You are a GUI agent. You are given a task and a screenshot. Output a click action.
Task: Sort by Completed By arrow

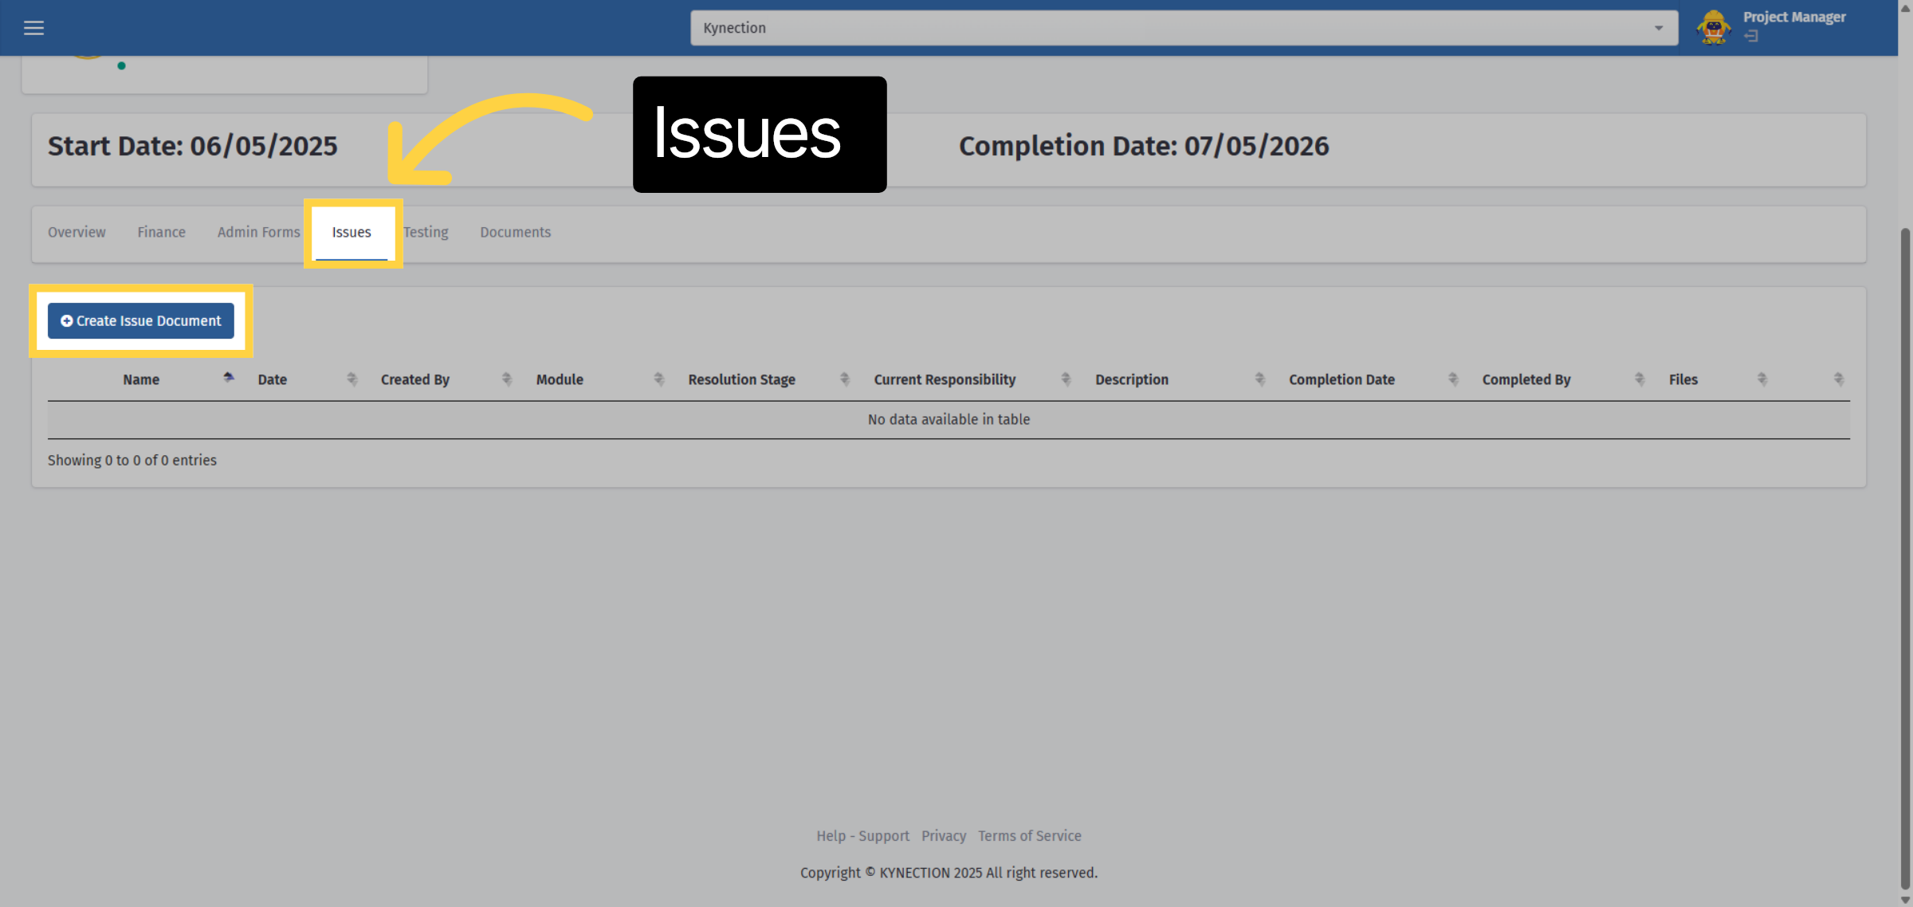coord(1639,379)
